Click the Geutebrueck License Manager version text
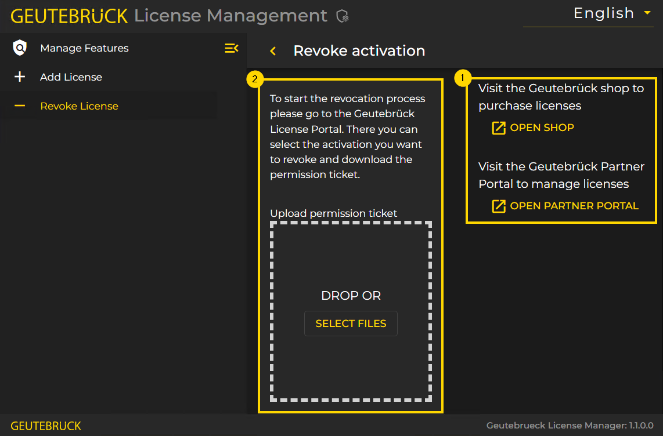663x436 pixels. click(x=570, y=426)
